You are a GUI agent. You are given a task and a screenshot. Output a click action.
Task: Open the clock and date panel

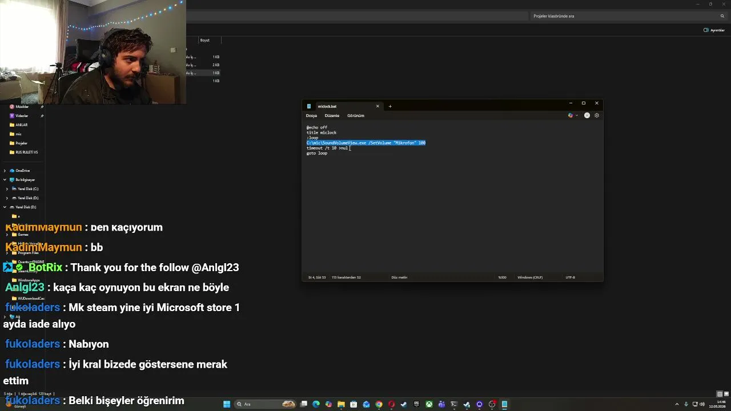(x=717, y=404)
